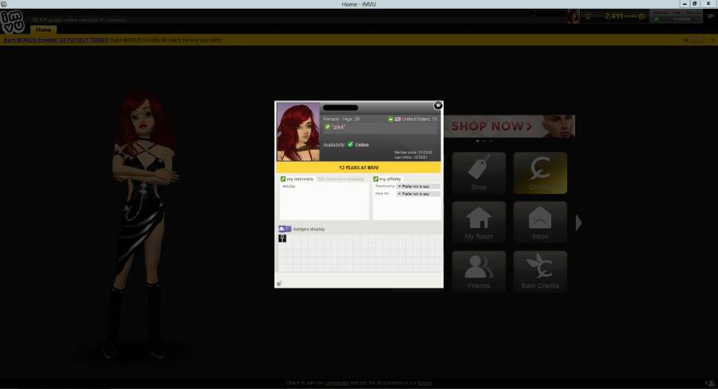Restore down the IMVU window
Viewport: 718px width, 389px height.
point(695,4)
